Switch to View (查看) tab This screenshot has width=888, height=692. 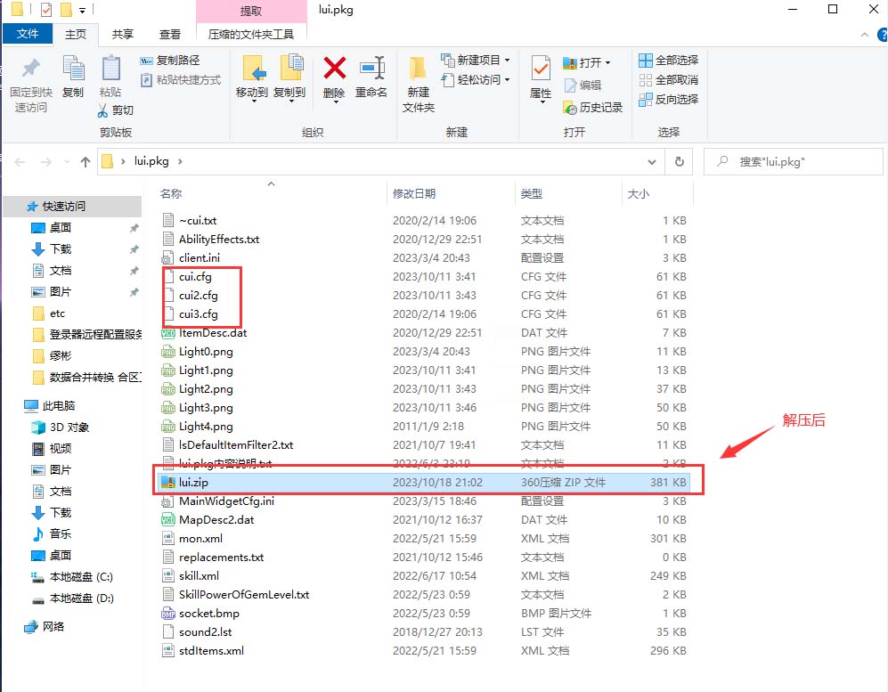(169, 35)
